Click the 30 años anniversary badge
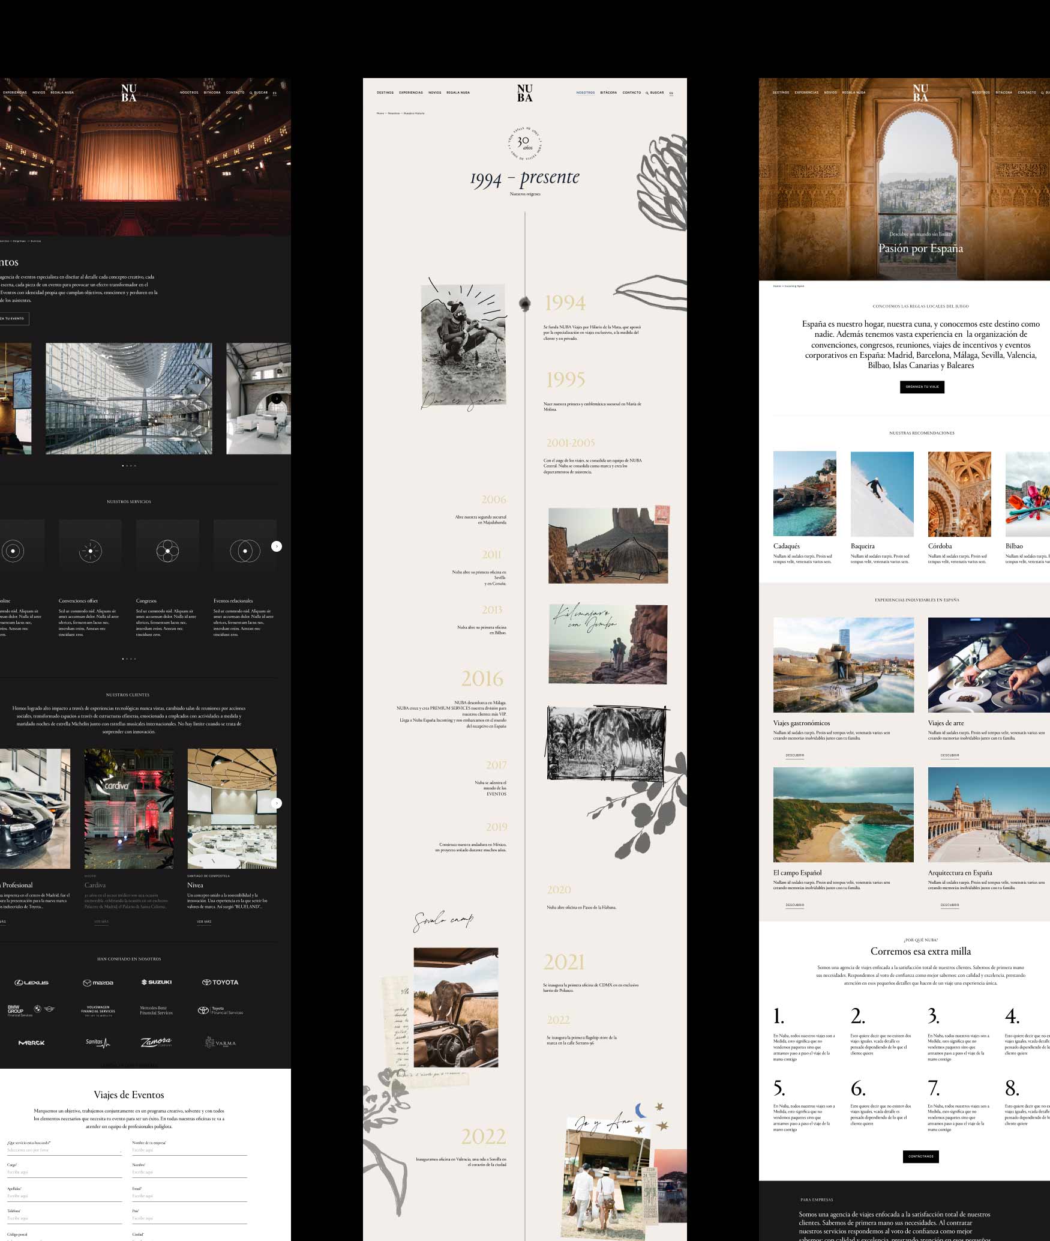 click(524, 144)
